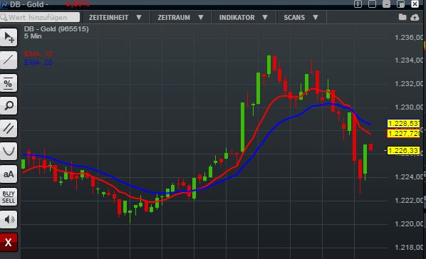Click the 1.236,00 price axis label
Image resolution: width=426 pixels, height=259 pixels.
(x=409, y=38)
